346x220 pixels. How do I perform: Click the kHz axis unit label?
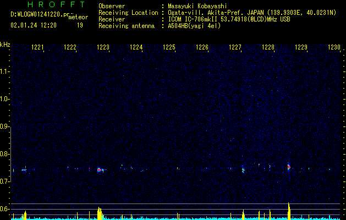pyautogui.click(x=5, y=45)
